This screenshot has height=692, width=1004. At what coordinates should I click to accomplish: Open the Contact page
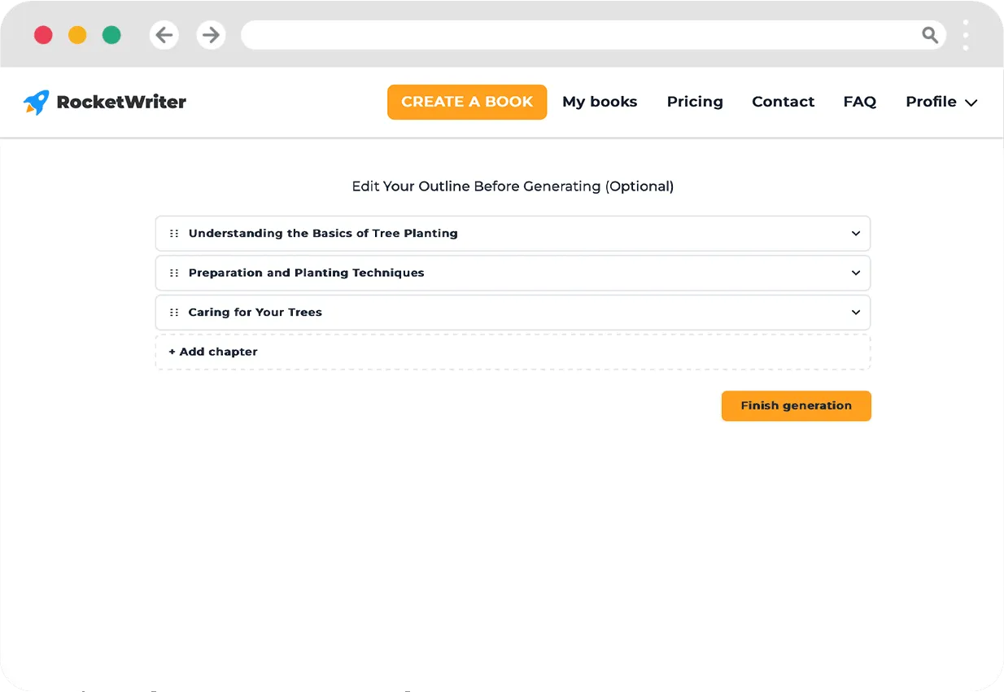pyautogui.click(x=783, y=102)
